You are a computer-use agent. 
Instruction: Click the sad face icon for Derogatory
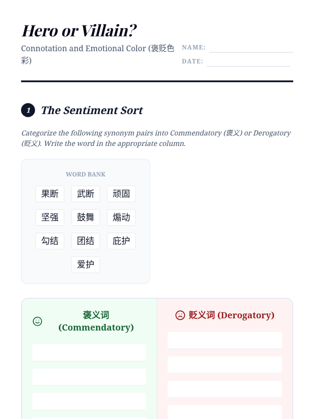pyautogui.click(x=180, y=315)
